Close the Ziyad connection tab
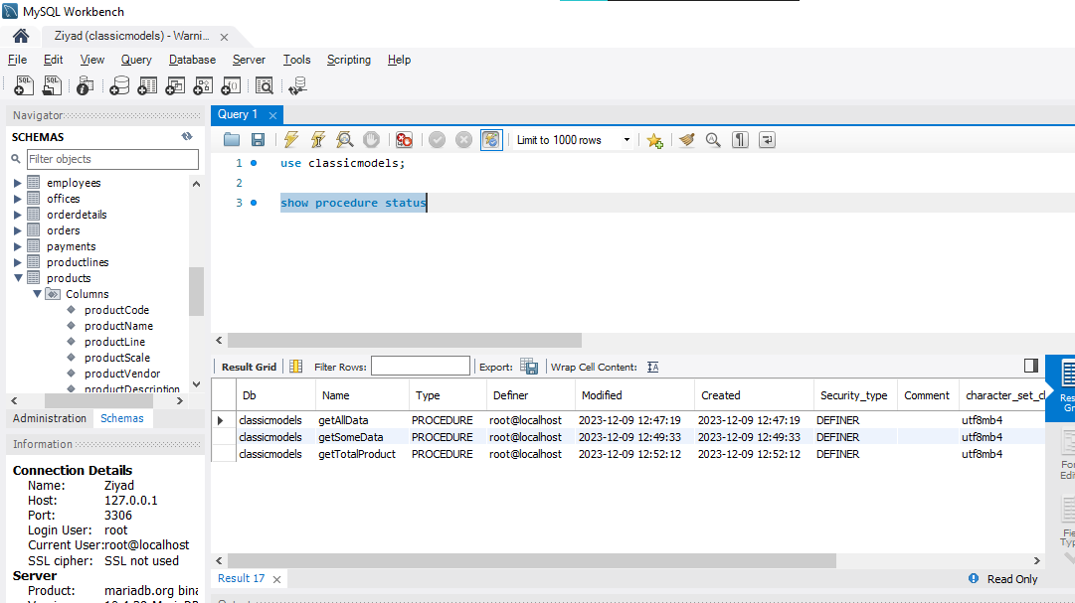 point(224,37)
